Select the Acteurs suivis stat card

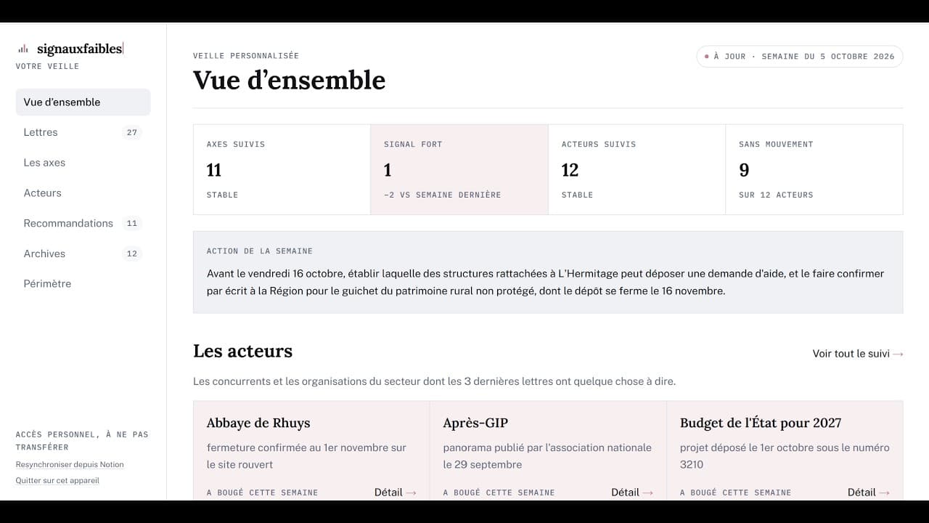(x=637, y=169)
